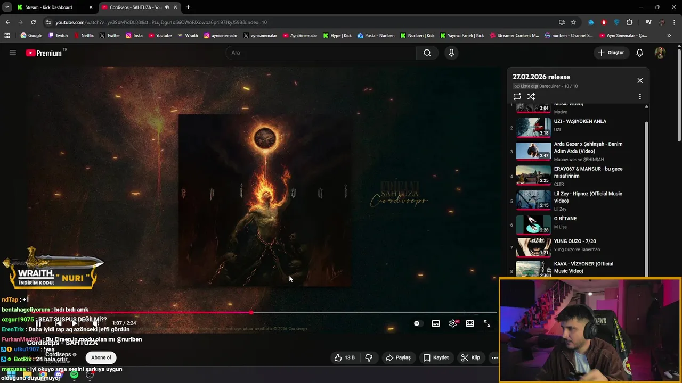Reload the current page
Image resolution: width=682 pixels, height=383 pixels.
click(33, 22)
